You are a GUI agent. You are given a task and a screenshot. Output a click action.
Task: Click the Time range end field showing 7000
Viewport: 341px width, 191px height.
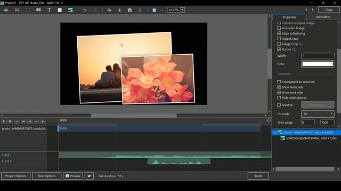click(x=327, y=123)
